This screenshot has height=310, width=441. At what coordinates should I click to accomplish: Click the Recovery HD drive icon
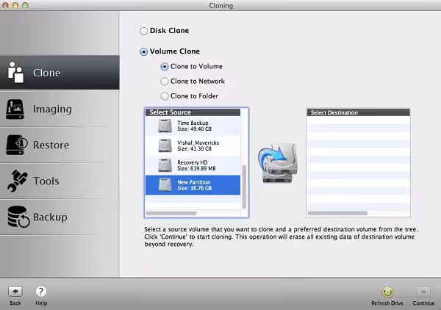[165, 165]
